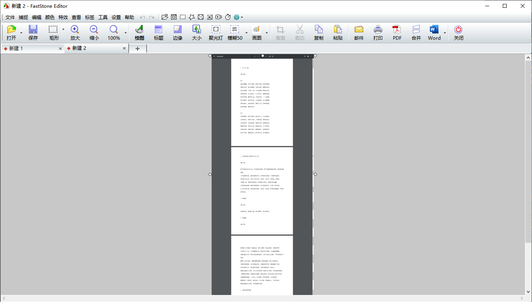This screenshot has height=302, width=532.
Task: Click the vertical scrollbar down arrow
Action: 528,291
